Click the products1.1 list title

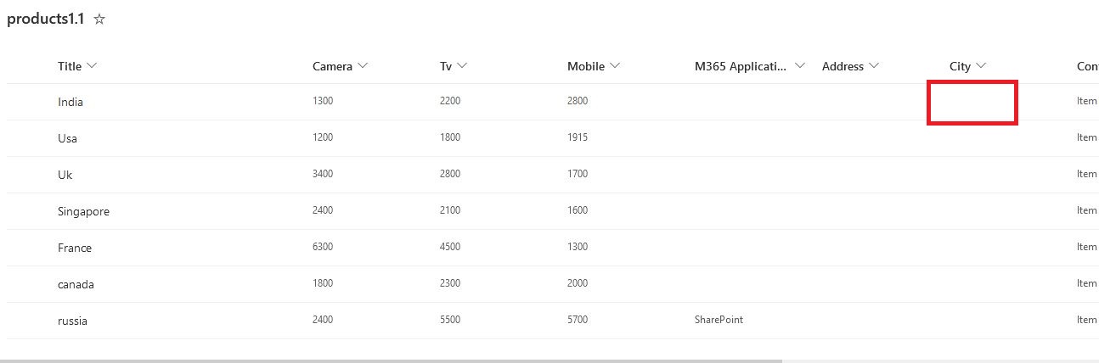46,20
